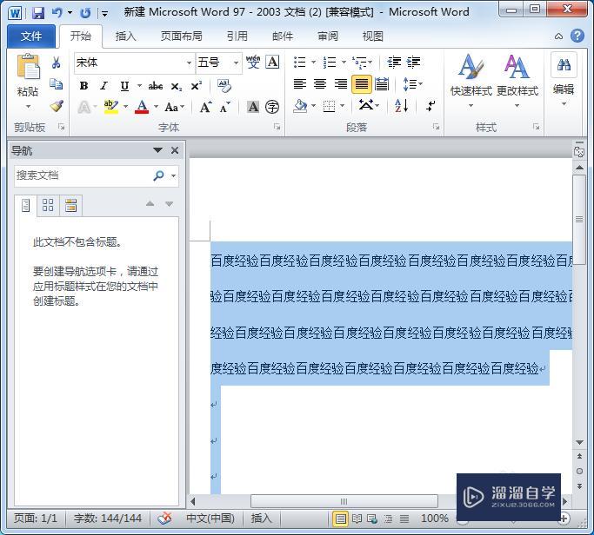Open the 文件 tab
Viewport: 594px width, 535px height.
31,36
